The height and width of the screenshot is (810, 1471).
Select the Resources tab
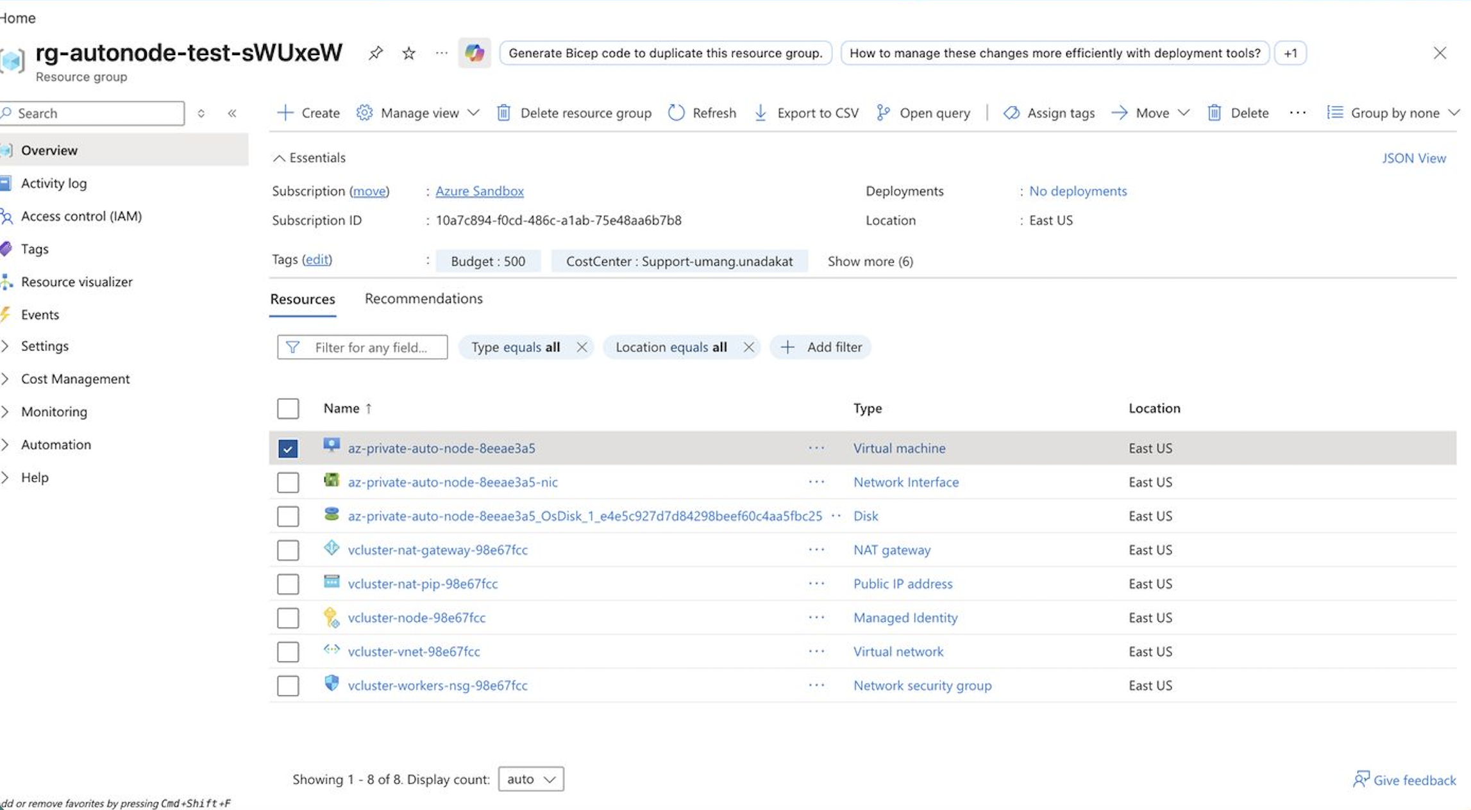point(303,299)
